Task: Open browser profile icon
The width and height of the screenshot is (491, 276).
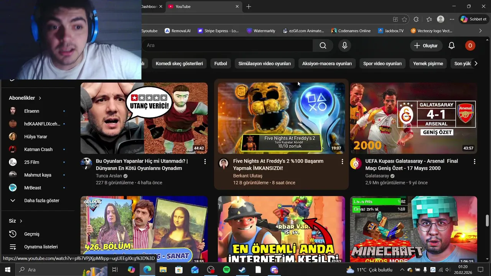Action: (441, 19)
